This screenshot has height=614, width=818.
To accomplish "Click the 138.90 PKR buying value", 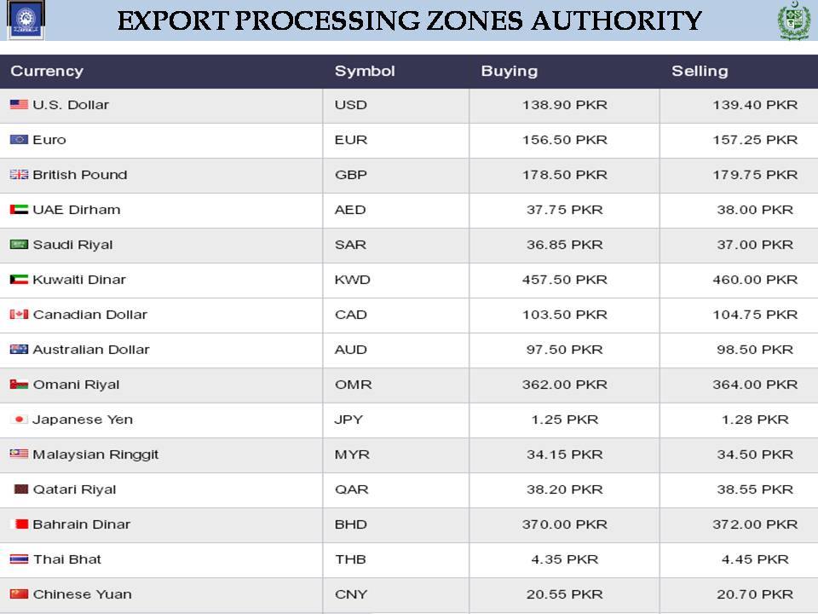I will (564, 104).
